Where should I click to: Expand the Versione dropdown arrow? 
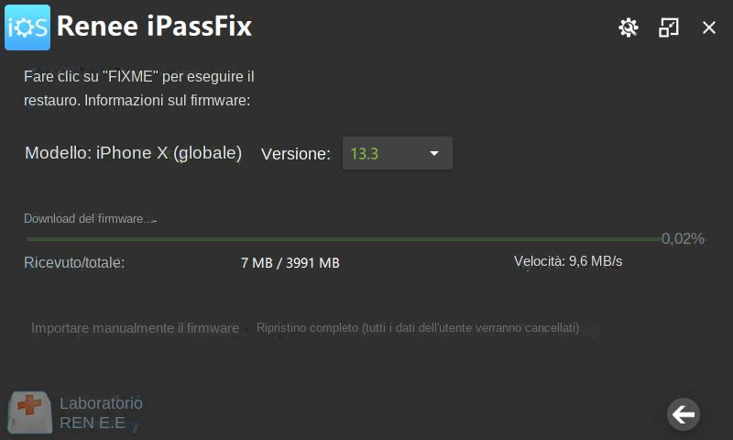coord(433,153)
